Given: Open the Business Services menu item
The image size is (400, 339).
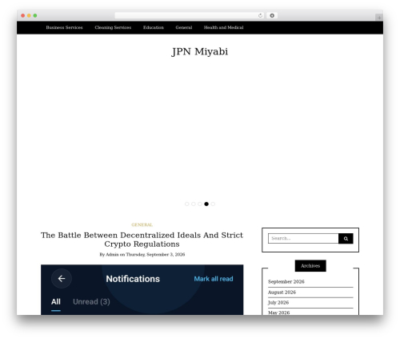Looking at the screenshot, I should 64,27.
